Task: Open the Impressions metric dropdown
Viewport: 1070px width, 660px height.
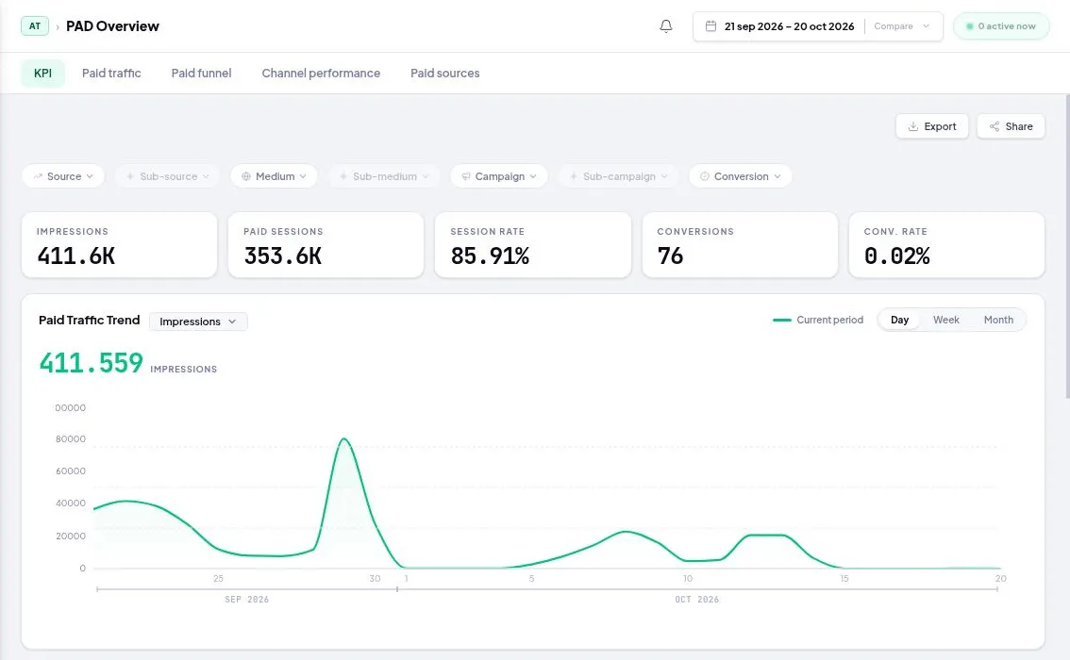Action: coord(198,322)
